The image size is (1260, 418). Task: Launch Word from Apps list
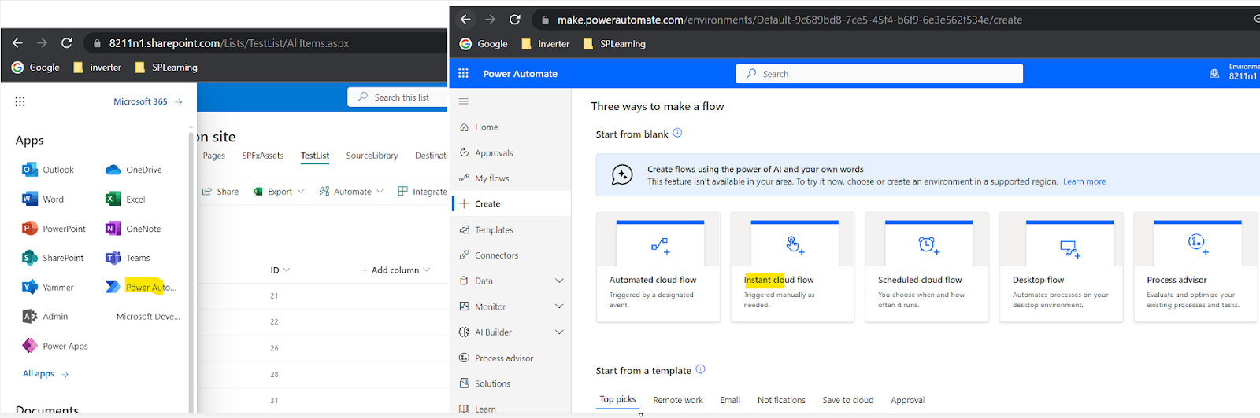click(x=43, y=200)
